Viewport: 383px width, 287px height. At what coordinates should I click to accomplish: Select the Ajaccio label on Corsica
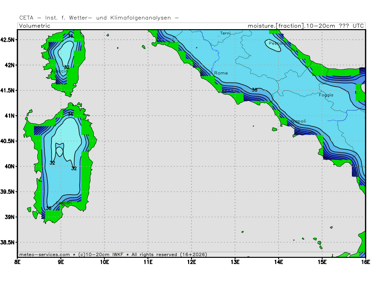[59, 71]
